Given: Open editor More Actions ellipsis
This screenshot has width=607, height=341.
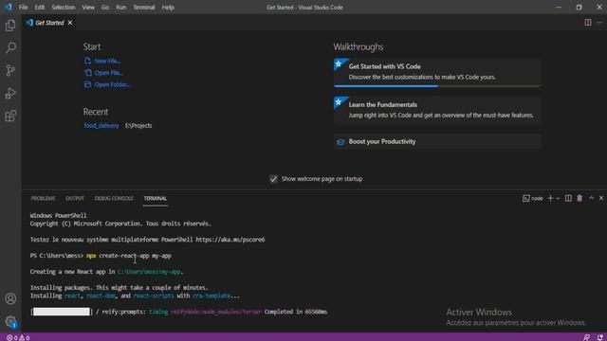Looking at the screenshot, I should click(x=599, y=23).
